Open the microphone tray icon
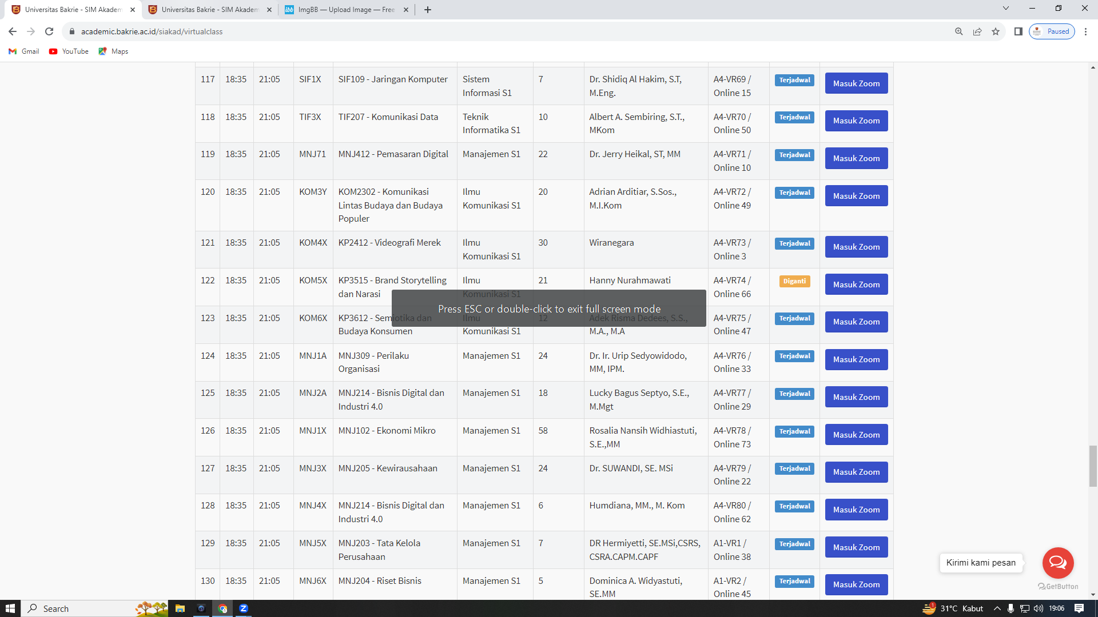Viewport: 1098px width, 617px height. [x=1011, y=608]
